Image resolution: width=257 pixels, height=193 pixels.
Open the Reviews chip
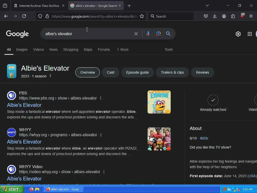pyautogui.click(x=203, y=72)
